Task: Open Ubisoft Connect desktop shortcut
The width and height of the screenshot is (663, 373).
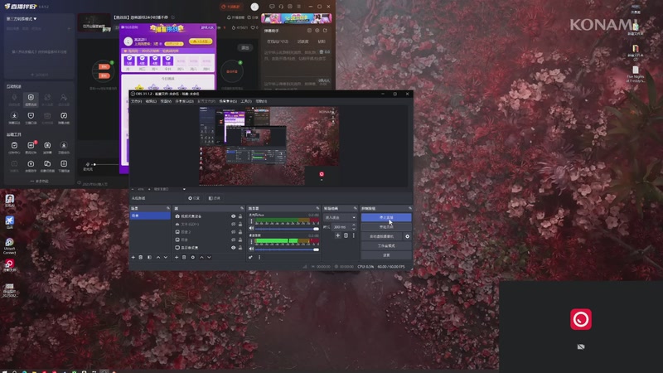Action: pyautogui.click(x=9, y=246)
